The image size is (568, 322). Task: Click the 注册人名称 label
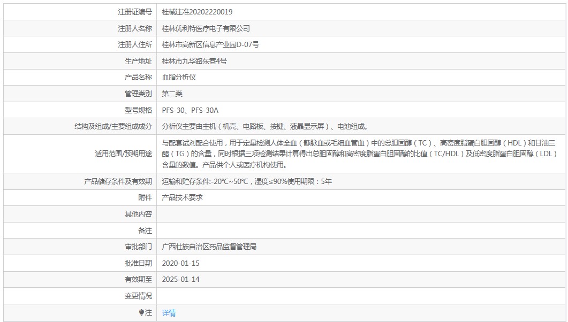click(135, 28)
